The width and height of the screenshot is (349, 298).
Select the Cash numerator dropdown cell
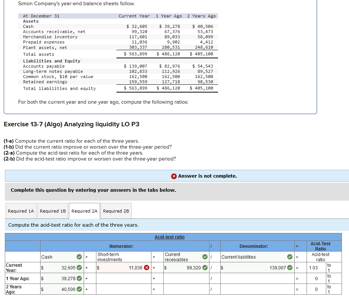pos(62,257)
